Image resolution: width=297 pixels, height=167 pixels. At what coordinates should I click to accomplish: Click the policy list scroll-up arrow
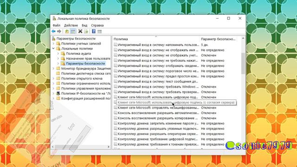243,39
